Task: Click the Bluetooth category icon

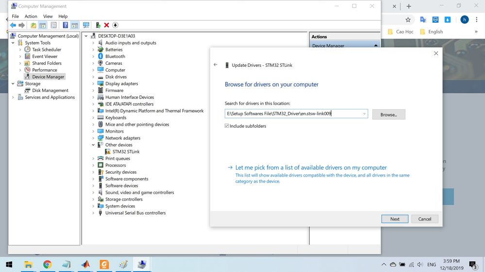Action: [100, 56]
